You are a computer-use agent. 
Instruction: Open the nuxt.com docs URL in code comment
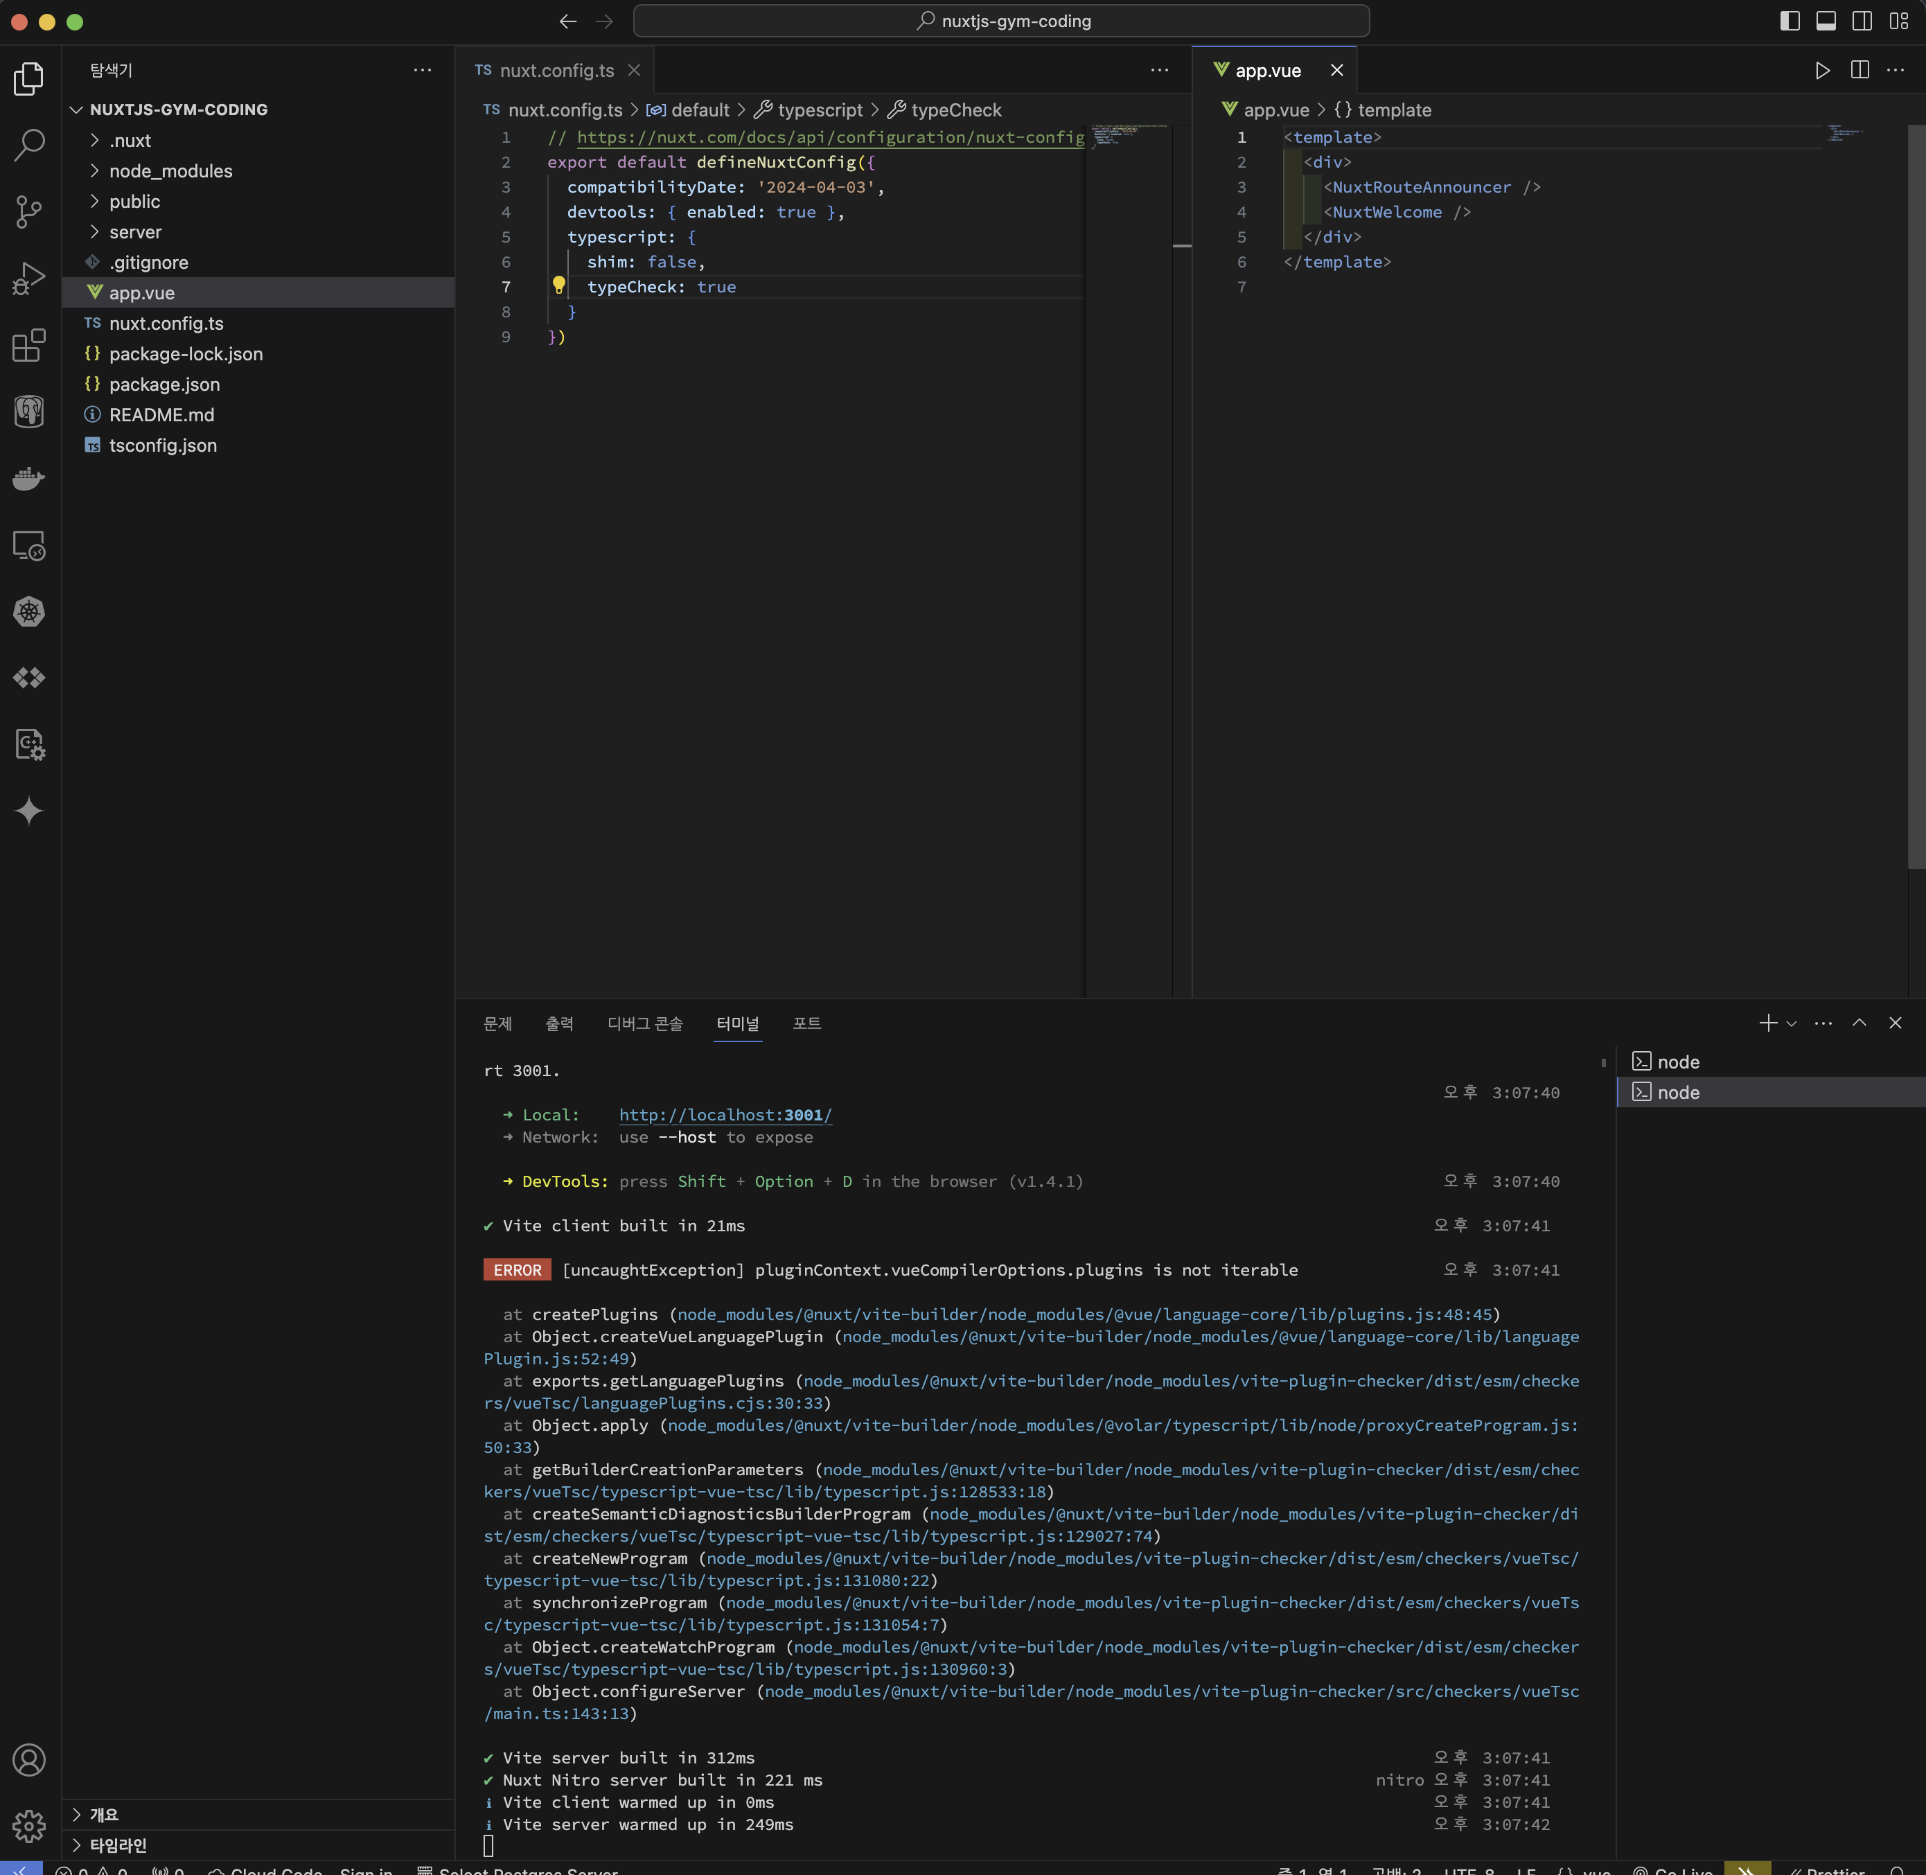tap(830, 137)
